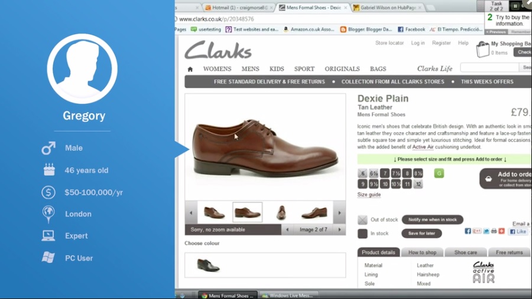The image size is (532, 299).
Task: Open Facebook bookmark in bookmarks bar
Action: (411, 29)
